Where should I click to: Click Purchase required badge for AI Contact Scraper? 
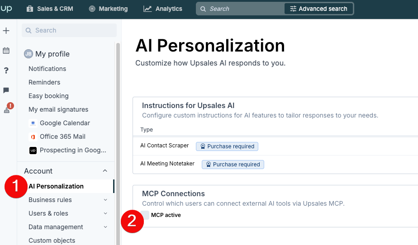tap(227, 146)
